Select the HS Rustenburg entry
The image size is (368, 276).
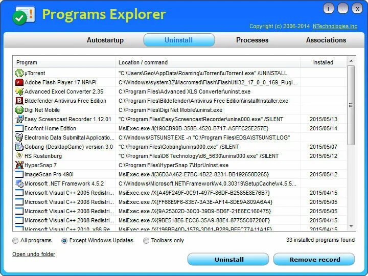click(43, 156)
